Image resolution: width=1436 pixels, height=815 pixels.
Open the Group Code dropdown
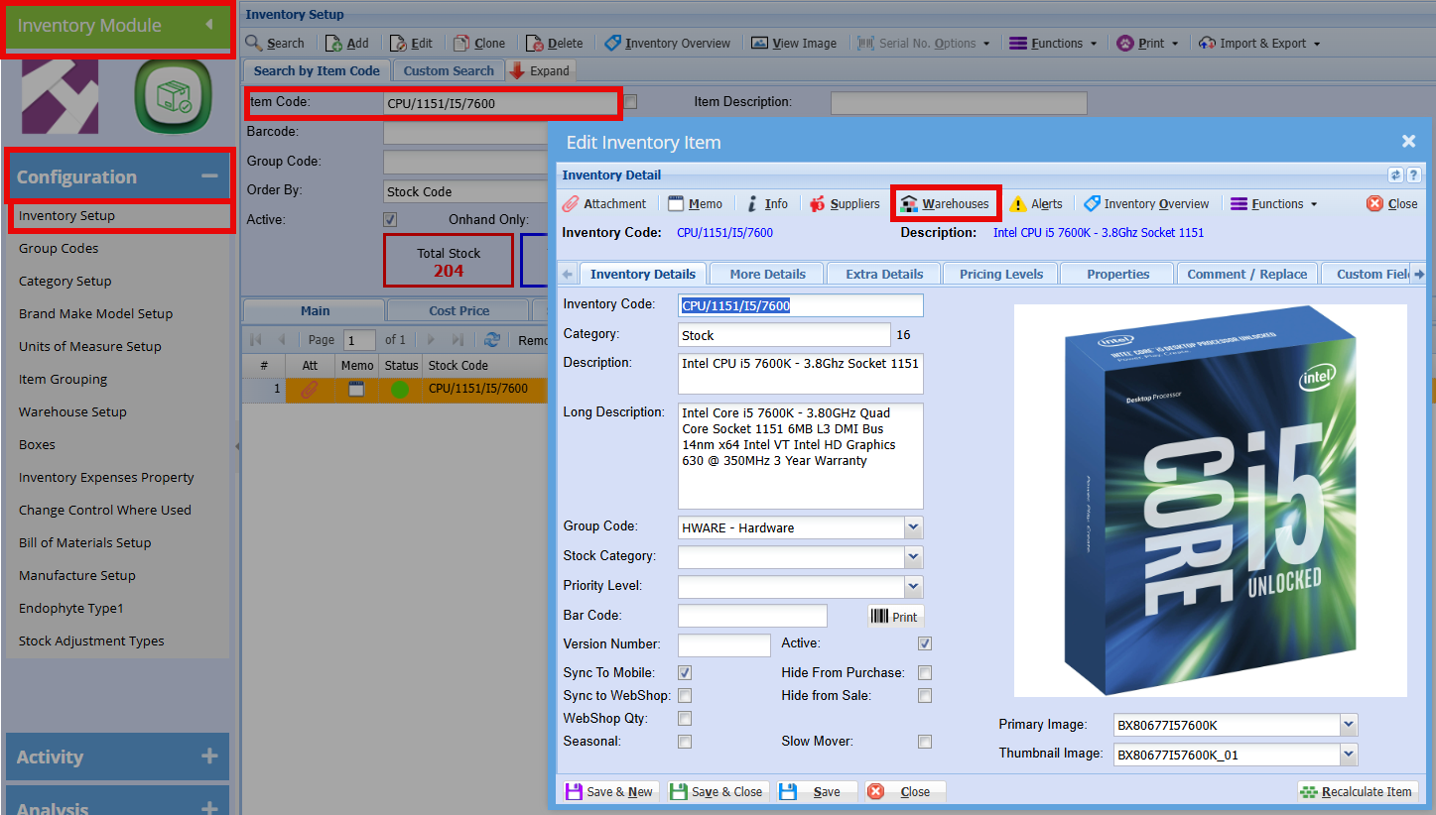914,527
